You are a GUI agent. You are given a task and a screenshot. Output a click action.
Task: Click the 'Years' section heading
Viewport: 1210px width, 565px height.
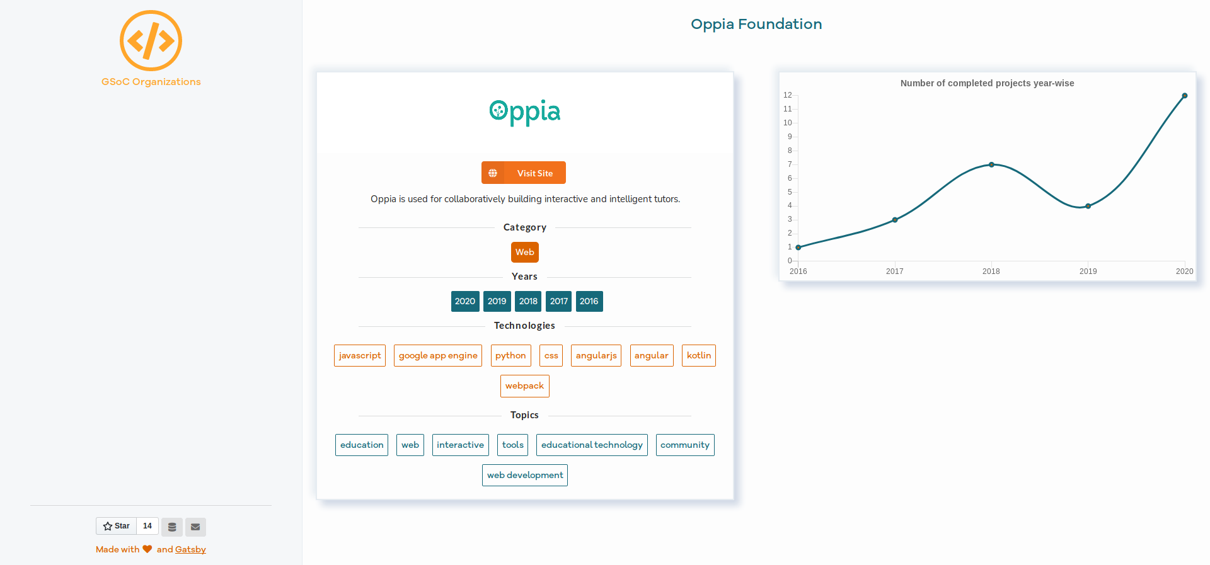(525, 277)
